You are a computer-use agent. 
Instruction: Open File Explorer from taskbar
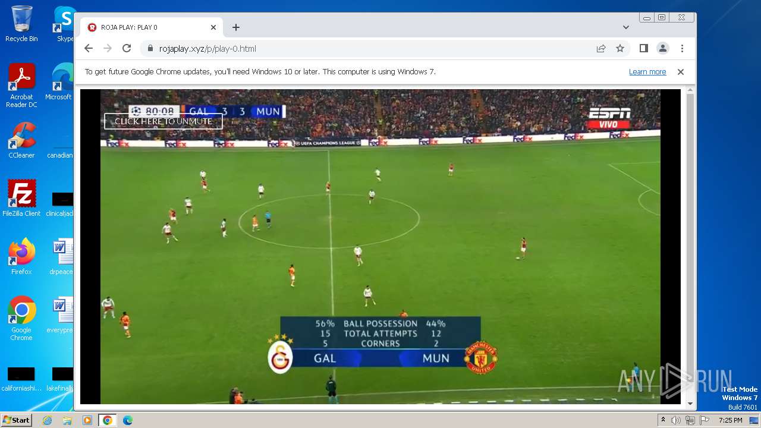click(x=67, y=420)
